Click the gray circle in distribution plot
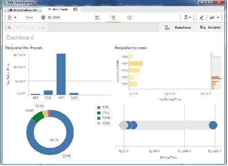The width and height of the screenshot is (228, 166). coord(123,125)
